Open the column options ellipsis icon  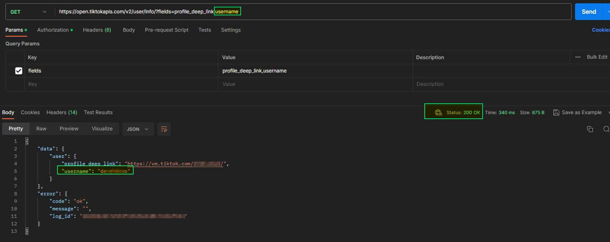pyautogui.click(x=578, y=57)
